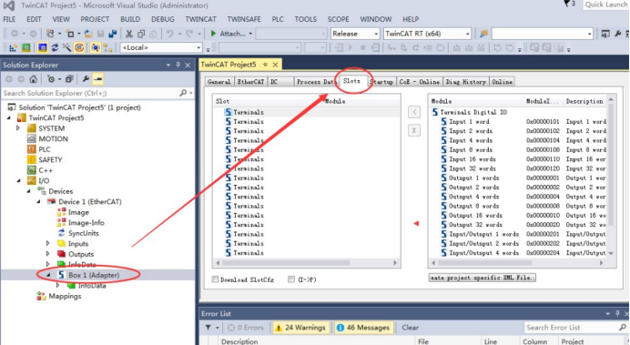Toggle the 24 Warnings filter

300,328
